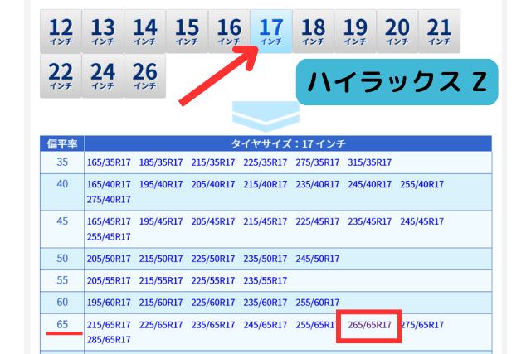This screenshot has height=354, width=531.
Task: Click the 35 aspect ratio row header
Action: pyautogui.click(x=62, y=162)
